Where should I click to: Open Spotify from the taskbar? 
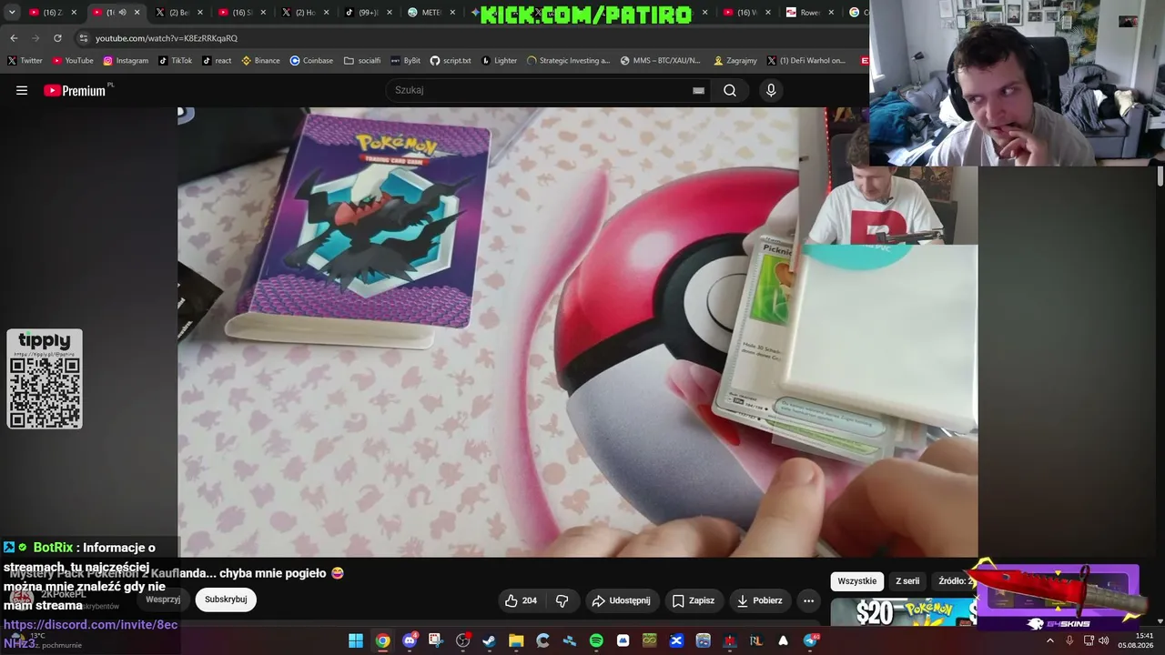tap(596, 640)
